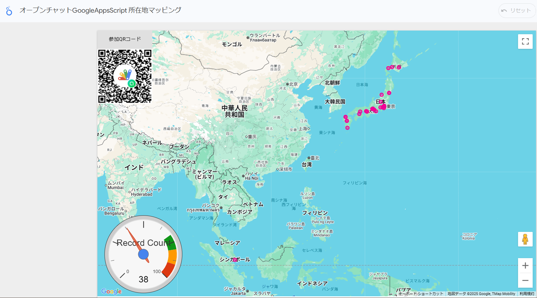Image resolution: width=537 pixels, height=298 pixels.
Task: Toggle fullscreen map view
Action: pos(525,42)
